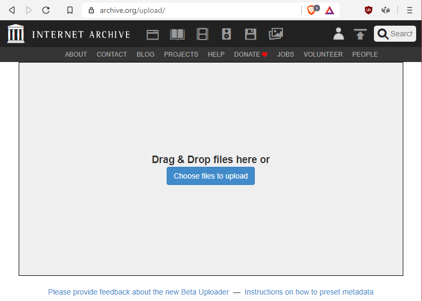Open the DONATE menu item

[x=251, y=55]
